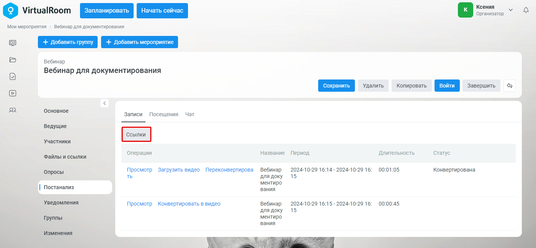Open the checklist document sidebar icon
The width and height of the screenshot is (536, 248).
click(x=13, y=76)
